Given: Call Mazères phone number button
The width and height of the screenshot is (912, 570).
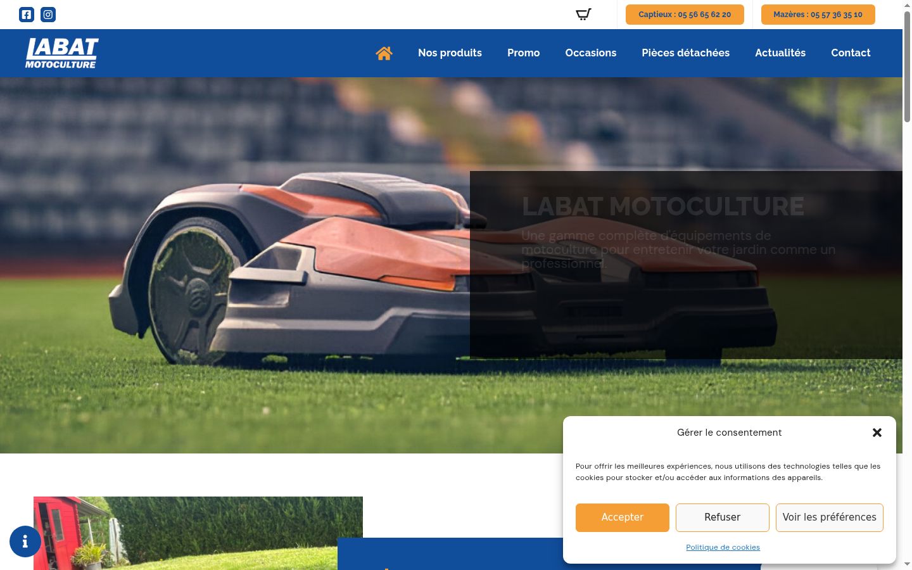Looking at the screenshot, I should pos(818,15).
